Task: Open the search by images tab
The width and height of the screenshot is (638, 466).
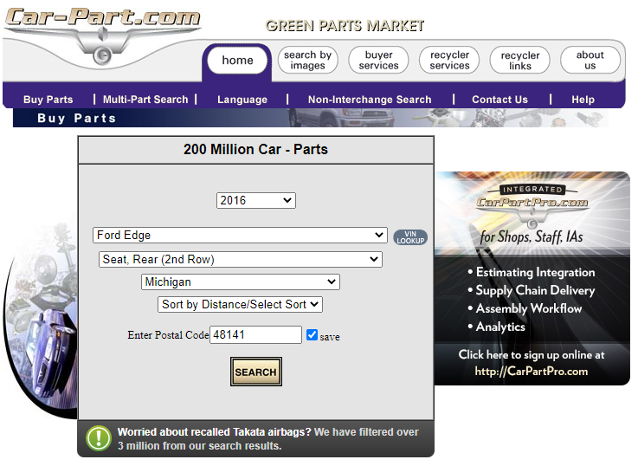Action: click(x=307, y=60)
